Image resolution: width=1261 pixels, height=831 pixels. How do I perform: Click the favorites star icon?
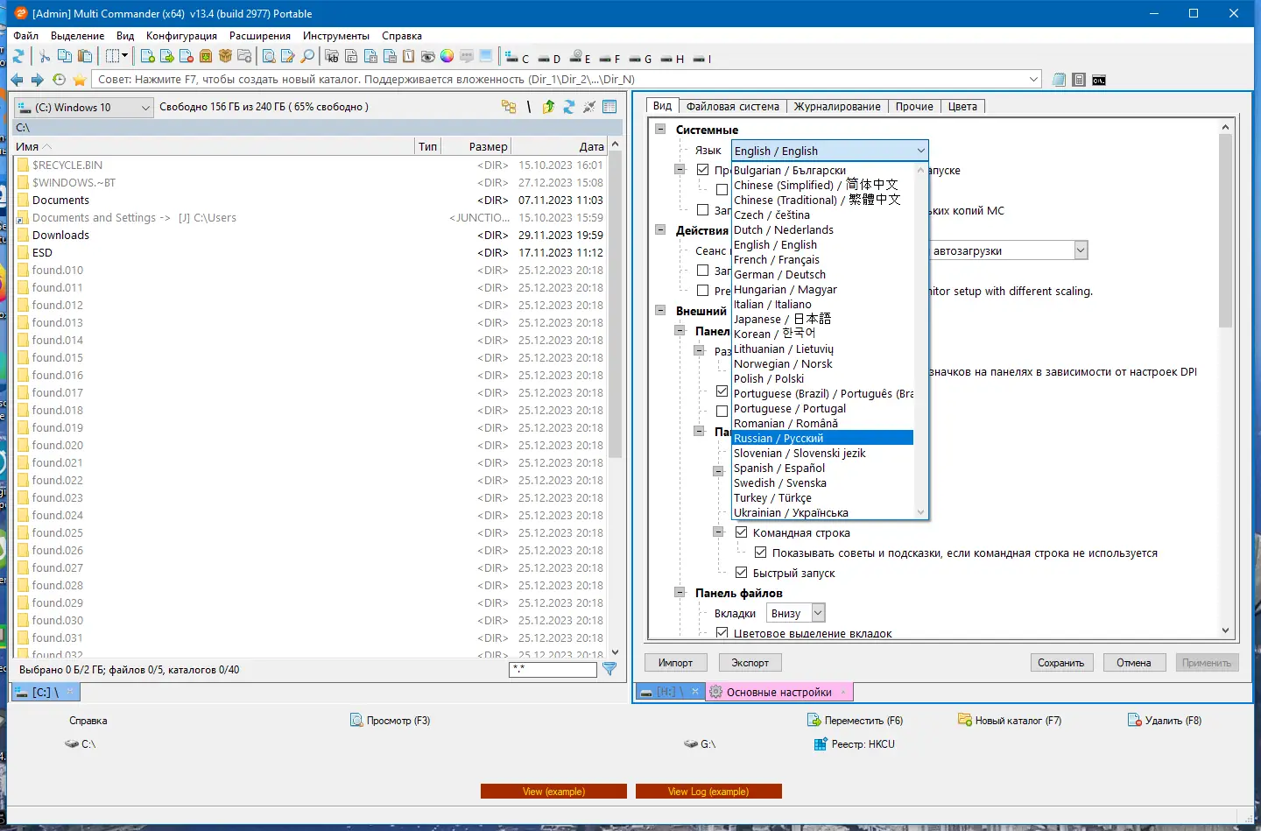(80, 80)
